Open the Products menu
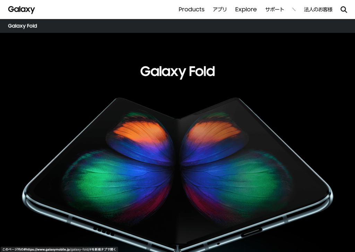The width and height of the screenshot is (355, 252). click(x=191, y=9)
